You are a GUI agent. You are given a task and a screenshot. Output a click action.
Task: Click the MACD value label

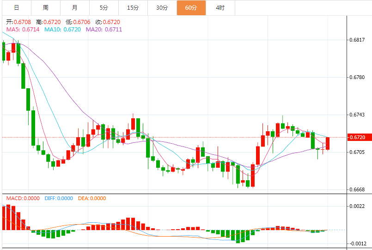pyautogui.click(x=23, y=198)
